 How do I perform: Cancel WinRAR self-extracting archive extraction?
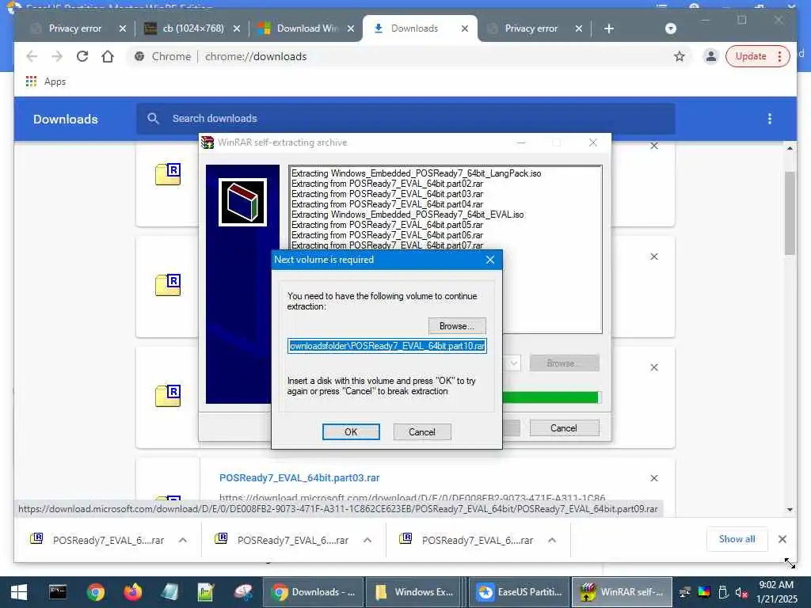(564, 428)
